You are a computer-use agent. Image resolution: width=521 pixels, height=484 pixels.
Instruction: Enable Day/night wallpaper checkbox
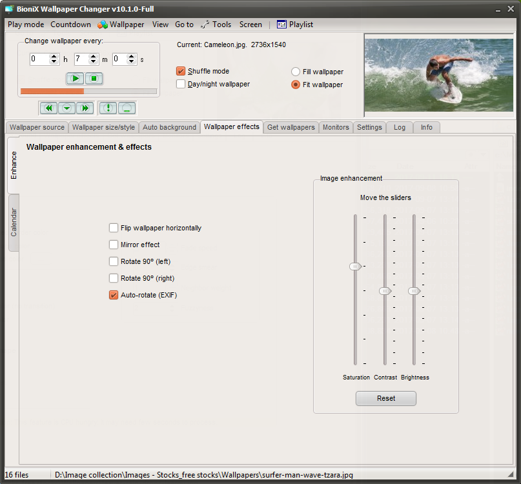click(x=181, y=84)
